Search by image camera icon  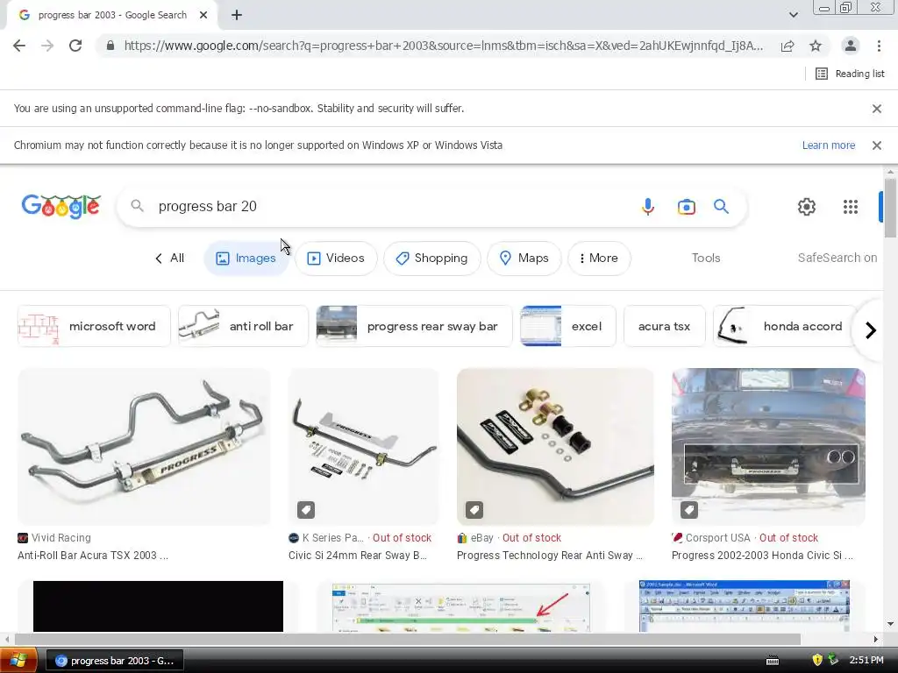pyautogui.click(x=686, y=207)
